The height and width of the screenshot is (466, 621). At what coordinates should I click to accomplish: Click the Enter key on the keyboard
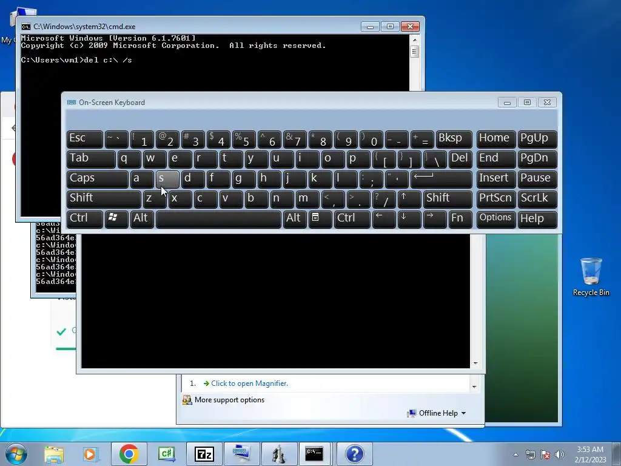(441, 179)
